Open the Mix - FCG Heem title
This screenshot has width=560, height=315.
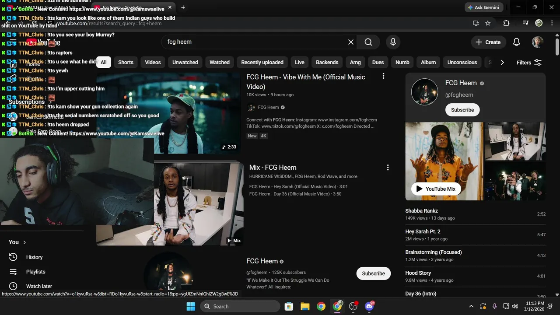click(x=273, y=168)
